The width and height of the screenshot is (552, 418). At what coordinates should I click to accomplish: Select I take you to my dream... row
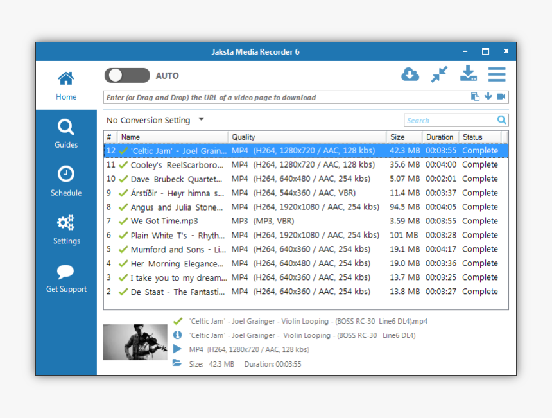tap(306, 277)
